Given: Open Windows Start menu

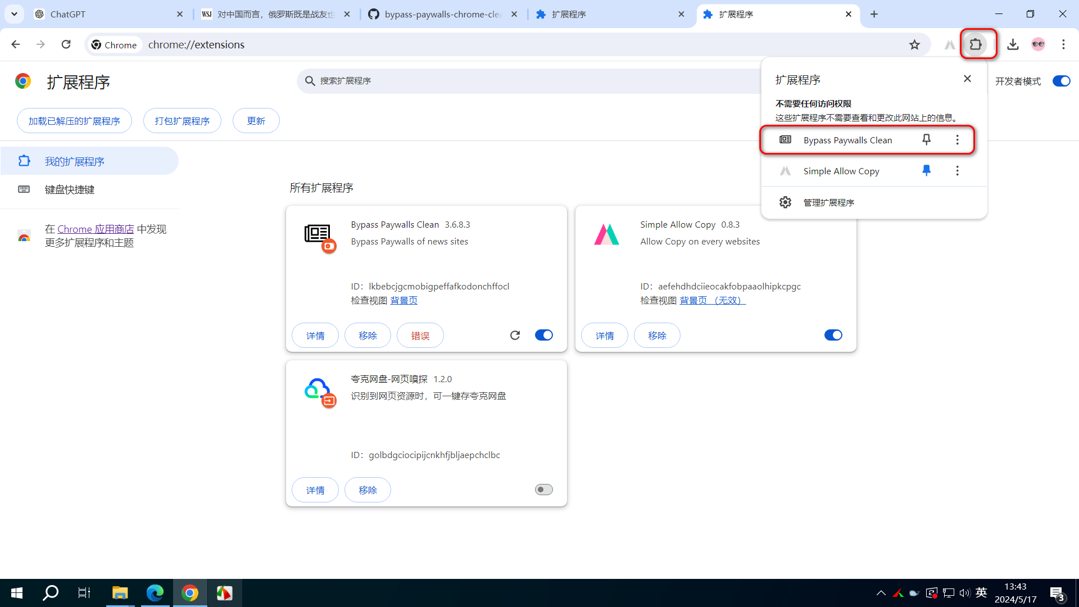Looking at the screenshot, I should click(x=17, y=593).
